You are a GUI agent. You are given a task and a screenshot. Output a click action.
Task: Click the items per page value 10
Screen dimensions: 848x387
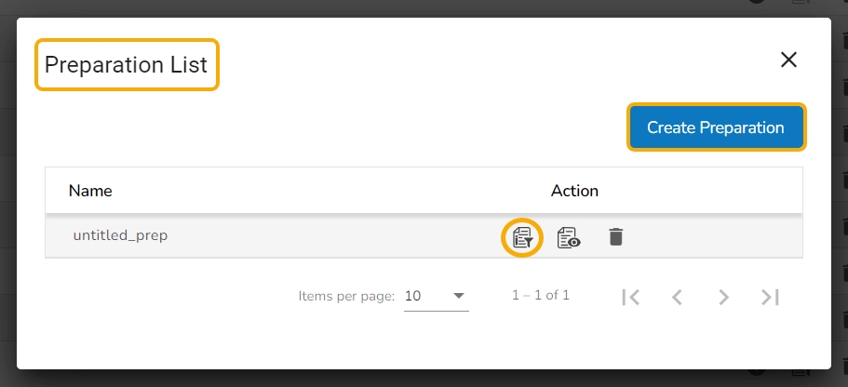pos(413,296)
